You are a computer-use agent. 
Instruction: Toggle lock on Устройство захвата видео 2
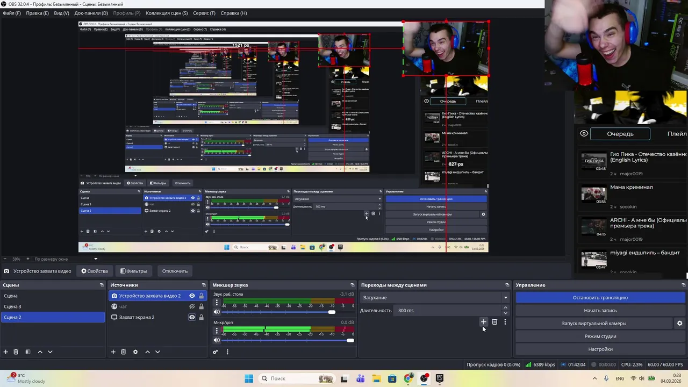202,296
